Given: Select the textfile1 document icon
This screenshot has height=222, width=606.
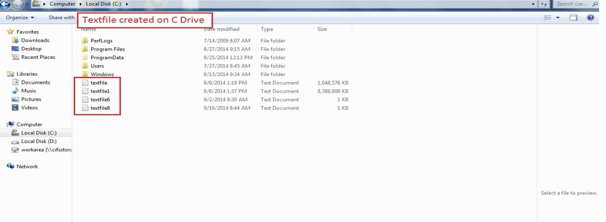Looking at the screenshot, I should [85, 91].
